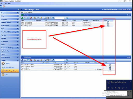Click the save disk icon in Receive rules toolbar
Image resolution: width=133 pixels, height=99 pixels.
[x=28, y=60]
